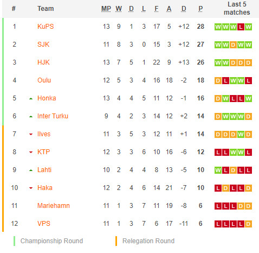This screenshot has width=259, height=253.
Task: Click the green up arrow beside Honka
Action: point(31,99)
